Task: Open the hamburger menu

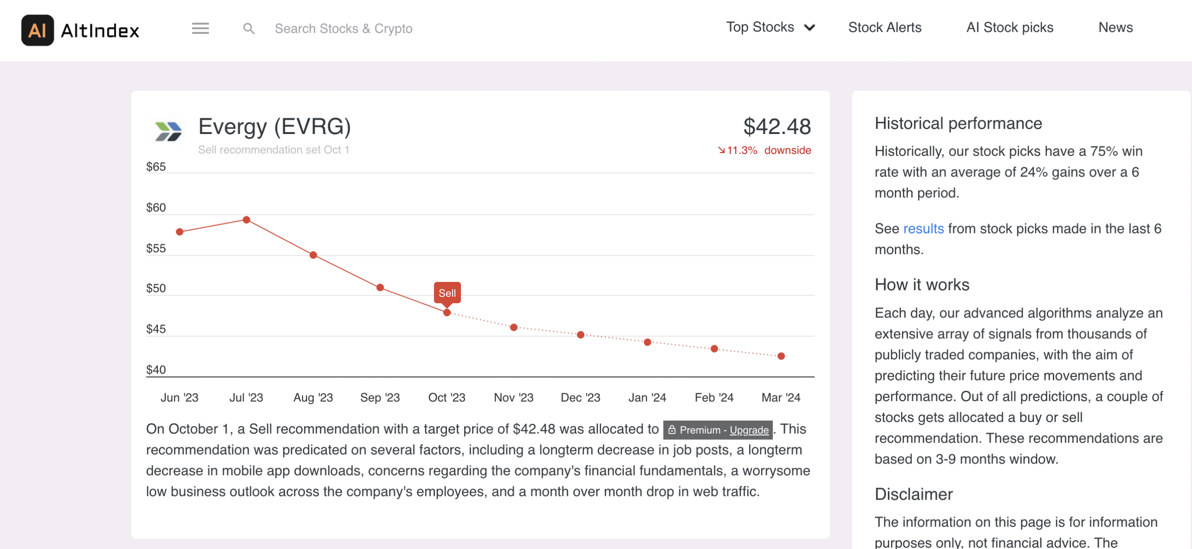Action: 200,28
